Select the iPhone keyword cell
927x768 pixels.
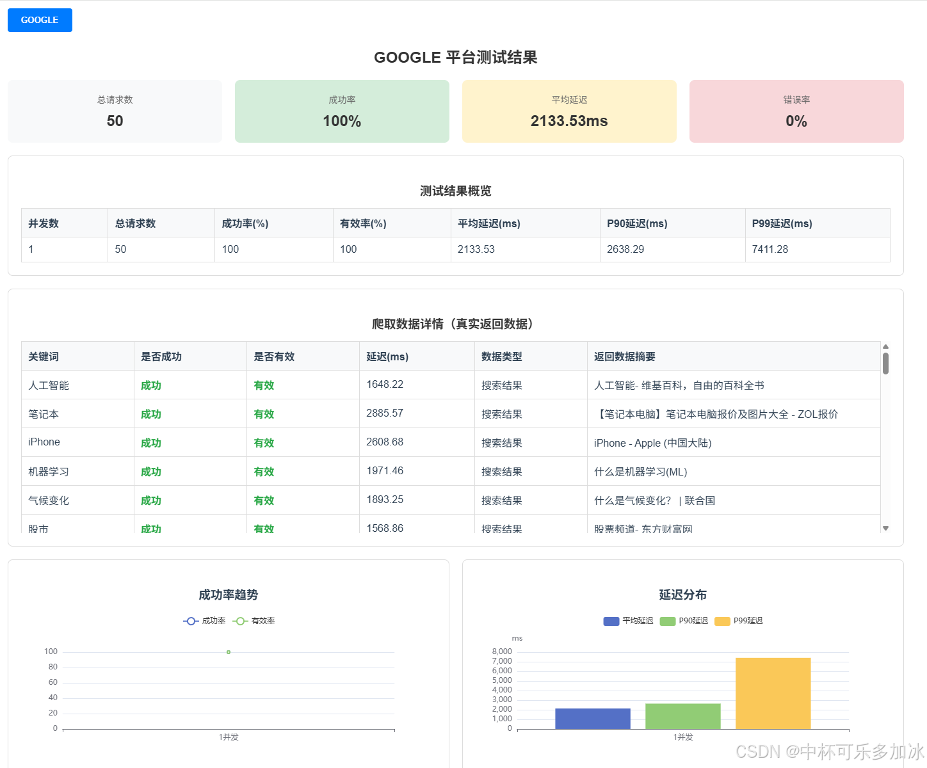coord(77,442)
